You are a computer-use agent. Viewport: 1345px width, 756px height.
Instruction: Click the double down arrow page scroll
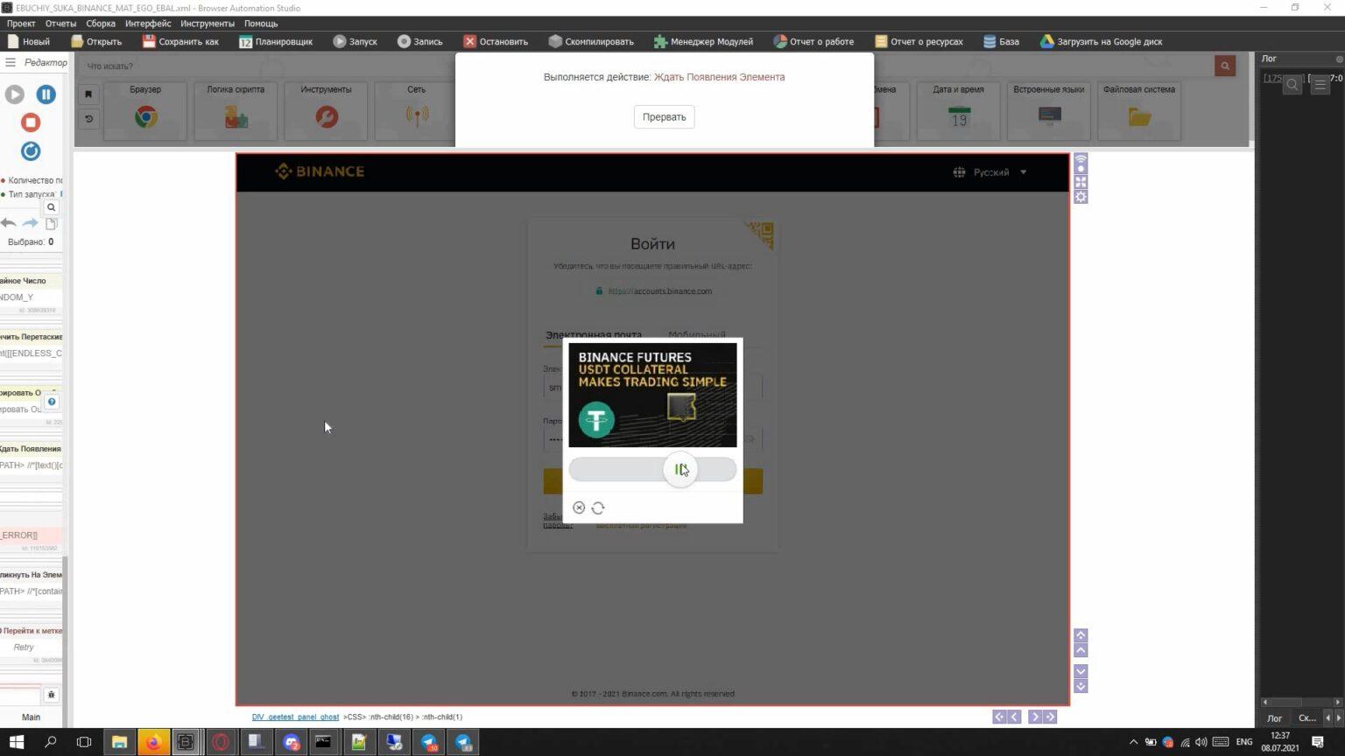1081,687
